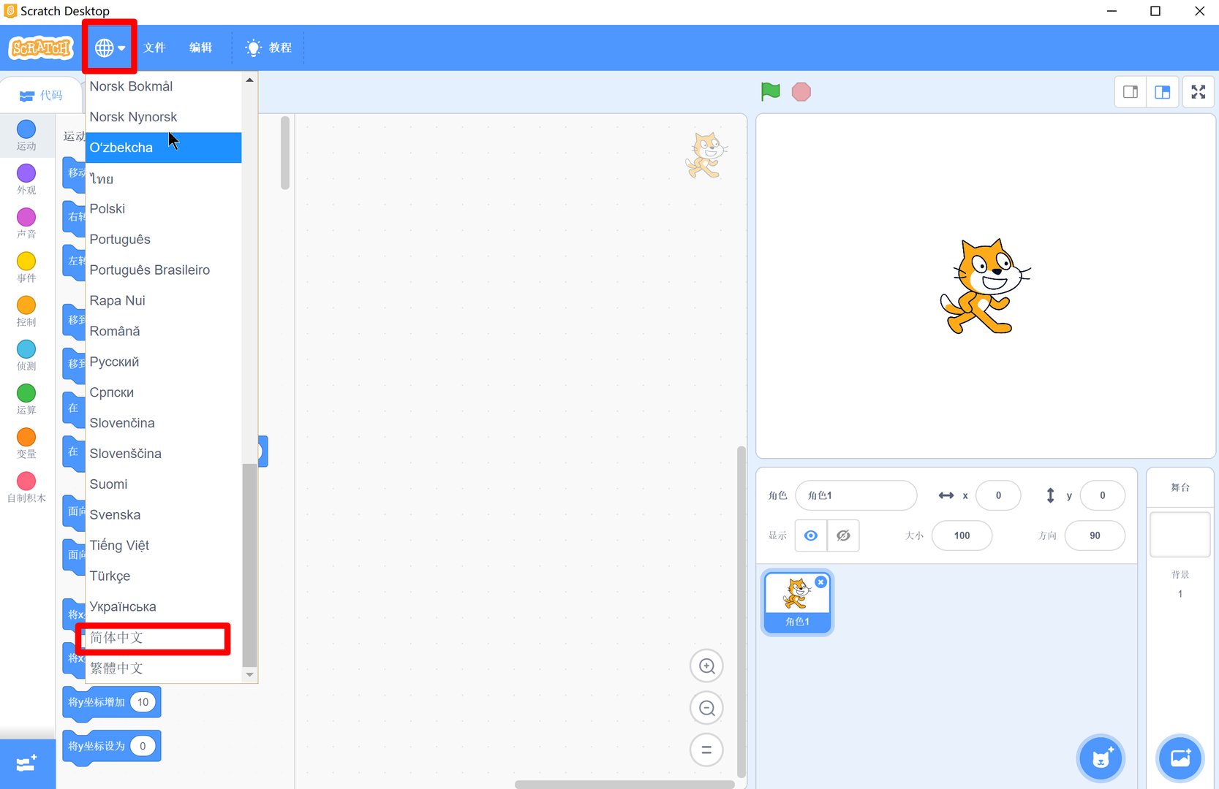Choose O'zbekcha in the language menu
The width and height of the screenshot is (1219, 789).
click(x=121, y=148)
